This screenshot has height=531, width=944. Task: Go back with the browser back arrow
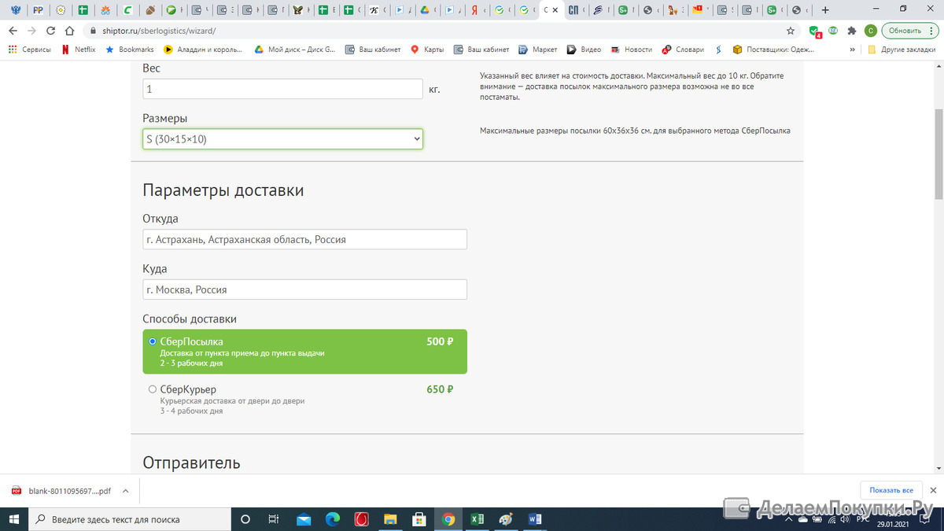[13, 31]
